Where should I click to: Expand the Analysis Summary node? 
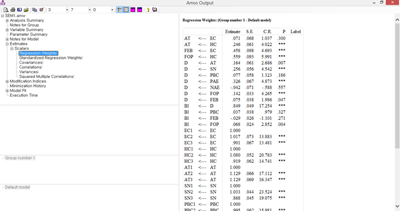click(7, 21)
